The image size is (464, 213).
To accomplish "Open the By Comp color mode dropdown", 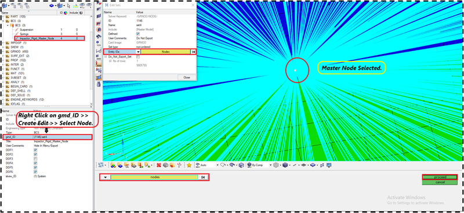I will [258, 165].
